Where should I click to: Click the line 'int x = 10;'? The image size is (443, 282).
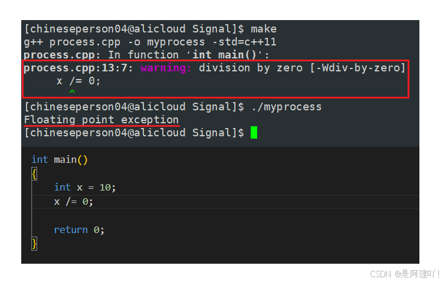(85, 188)
